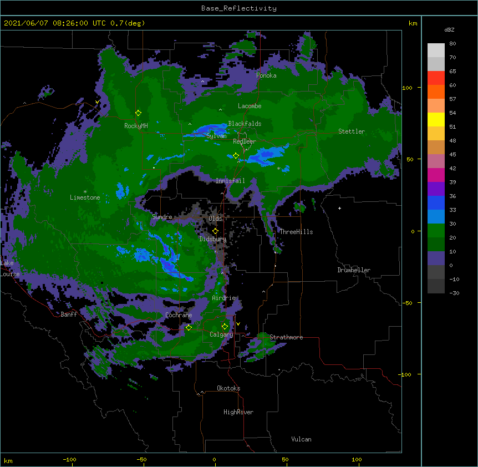This screenshot has width=478, height=467.
Task: Click the yellow V marker northwest of RockyMH
Action: tap(97, 102)
